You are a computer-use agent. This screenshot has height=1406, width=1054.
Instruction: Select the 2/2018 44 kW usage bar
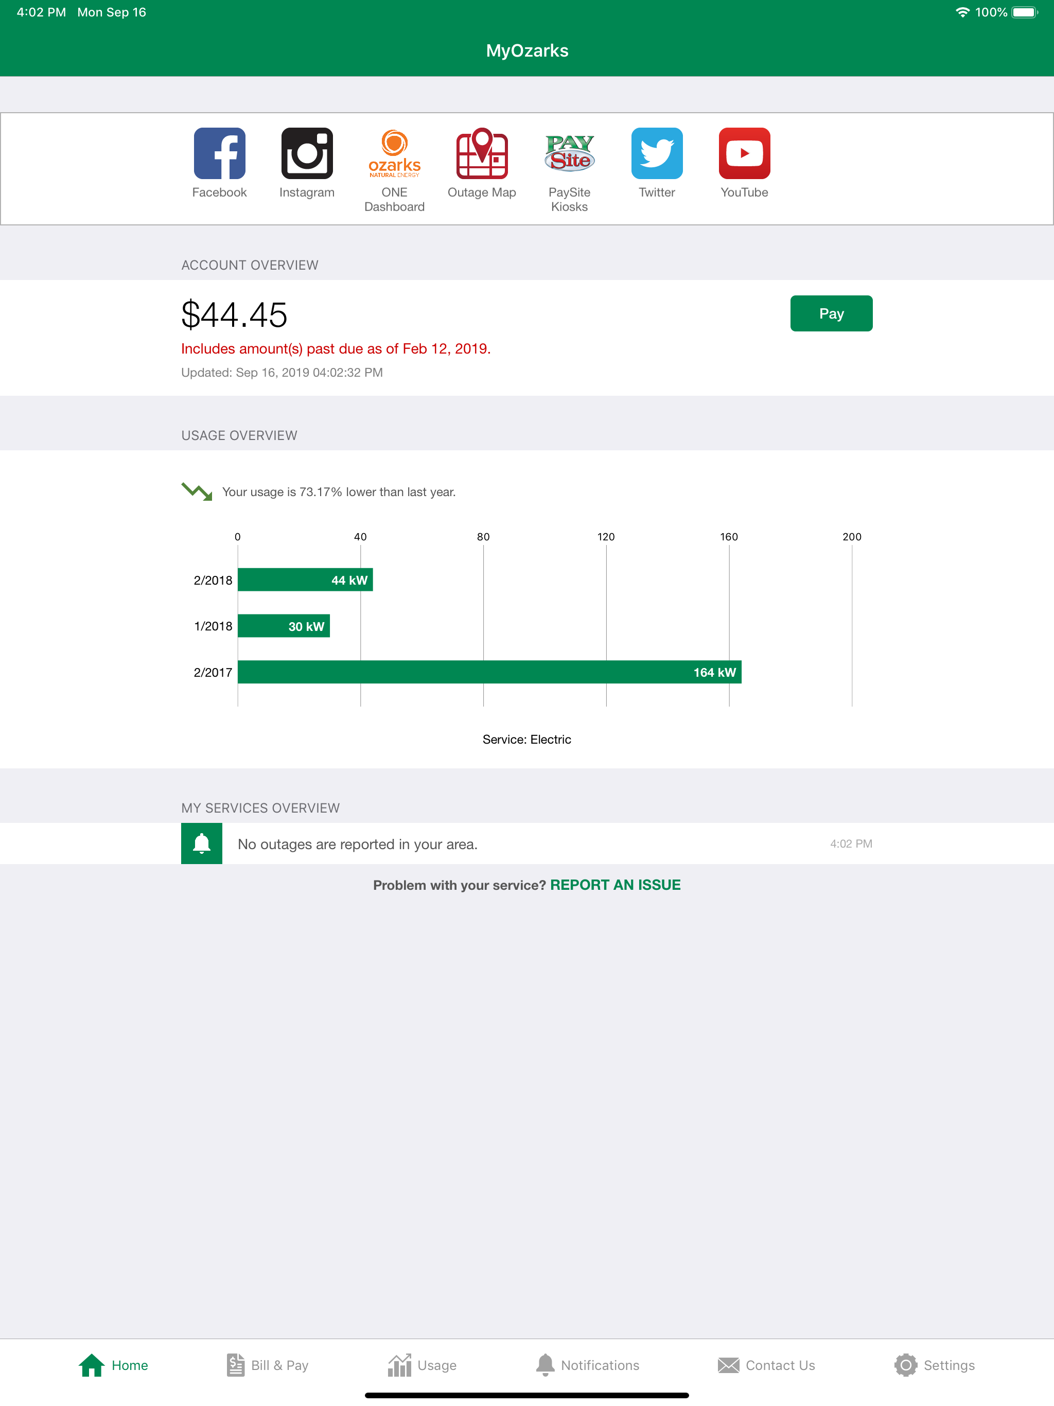click(305, 579)
